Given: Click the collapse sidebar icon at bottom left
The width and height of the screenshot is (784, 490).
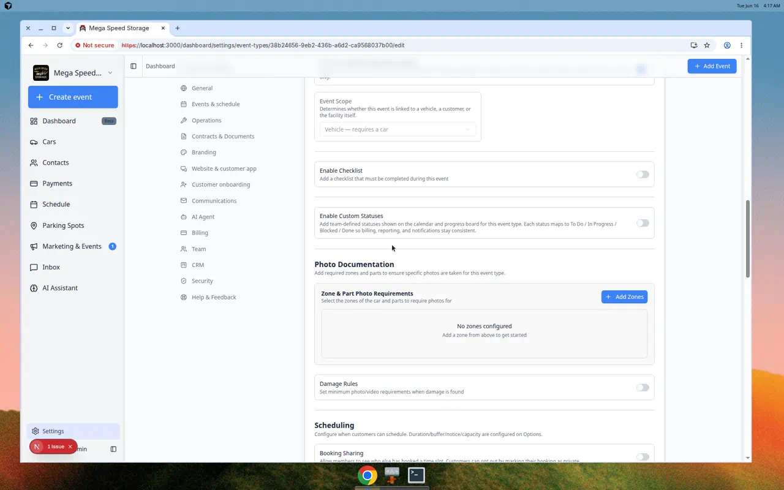Looking at the screenshot, I should click(x=113, y=449).
